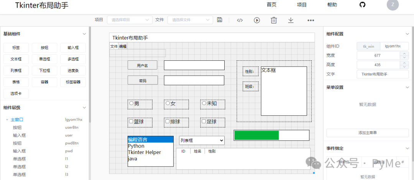Click the run preview play icon
Screen dimensions: 414x180
[257, 20]
